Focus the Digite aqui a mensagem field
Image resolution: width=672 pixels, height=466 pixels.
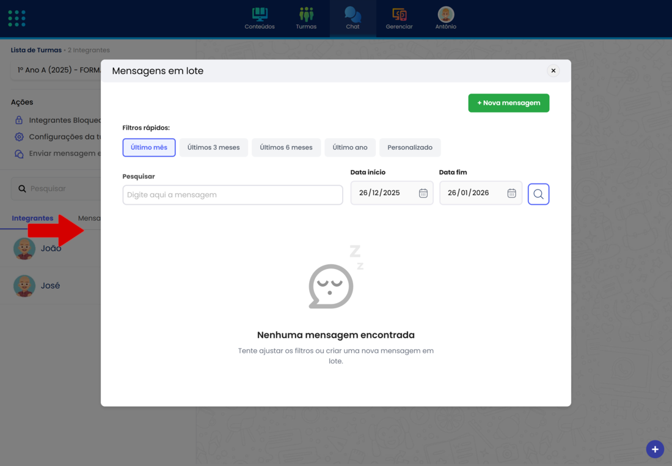(233, 195)
